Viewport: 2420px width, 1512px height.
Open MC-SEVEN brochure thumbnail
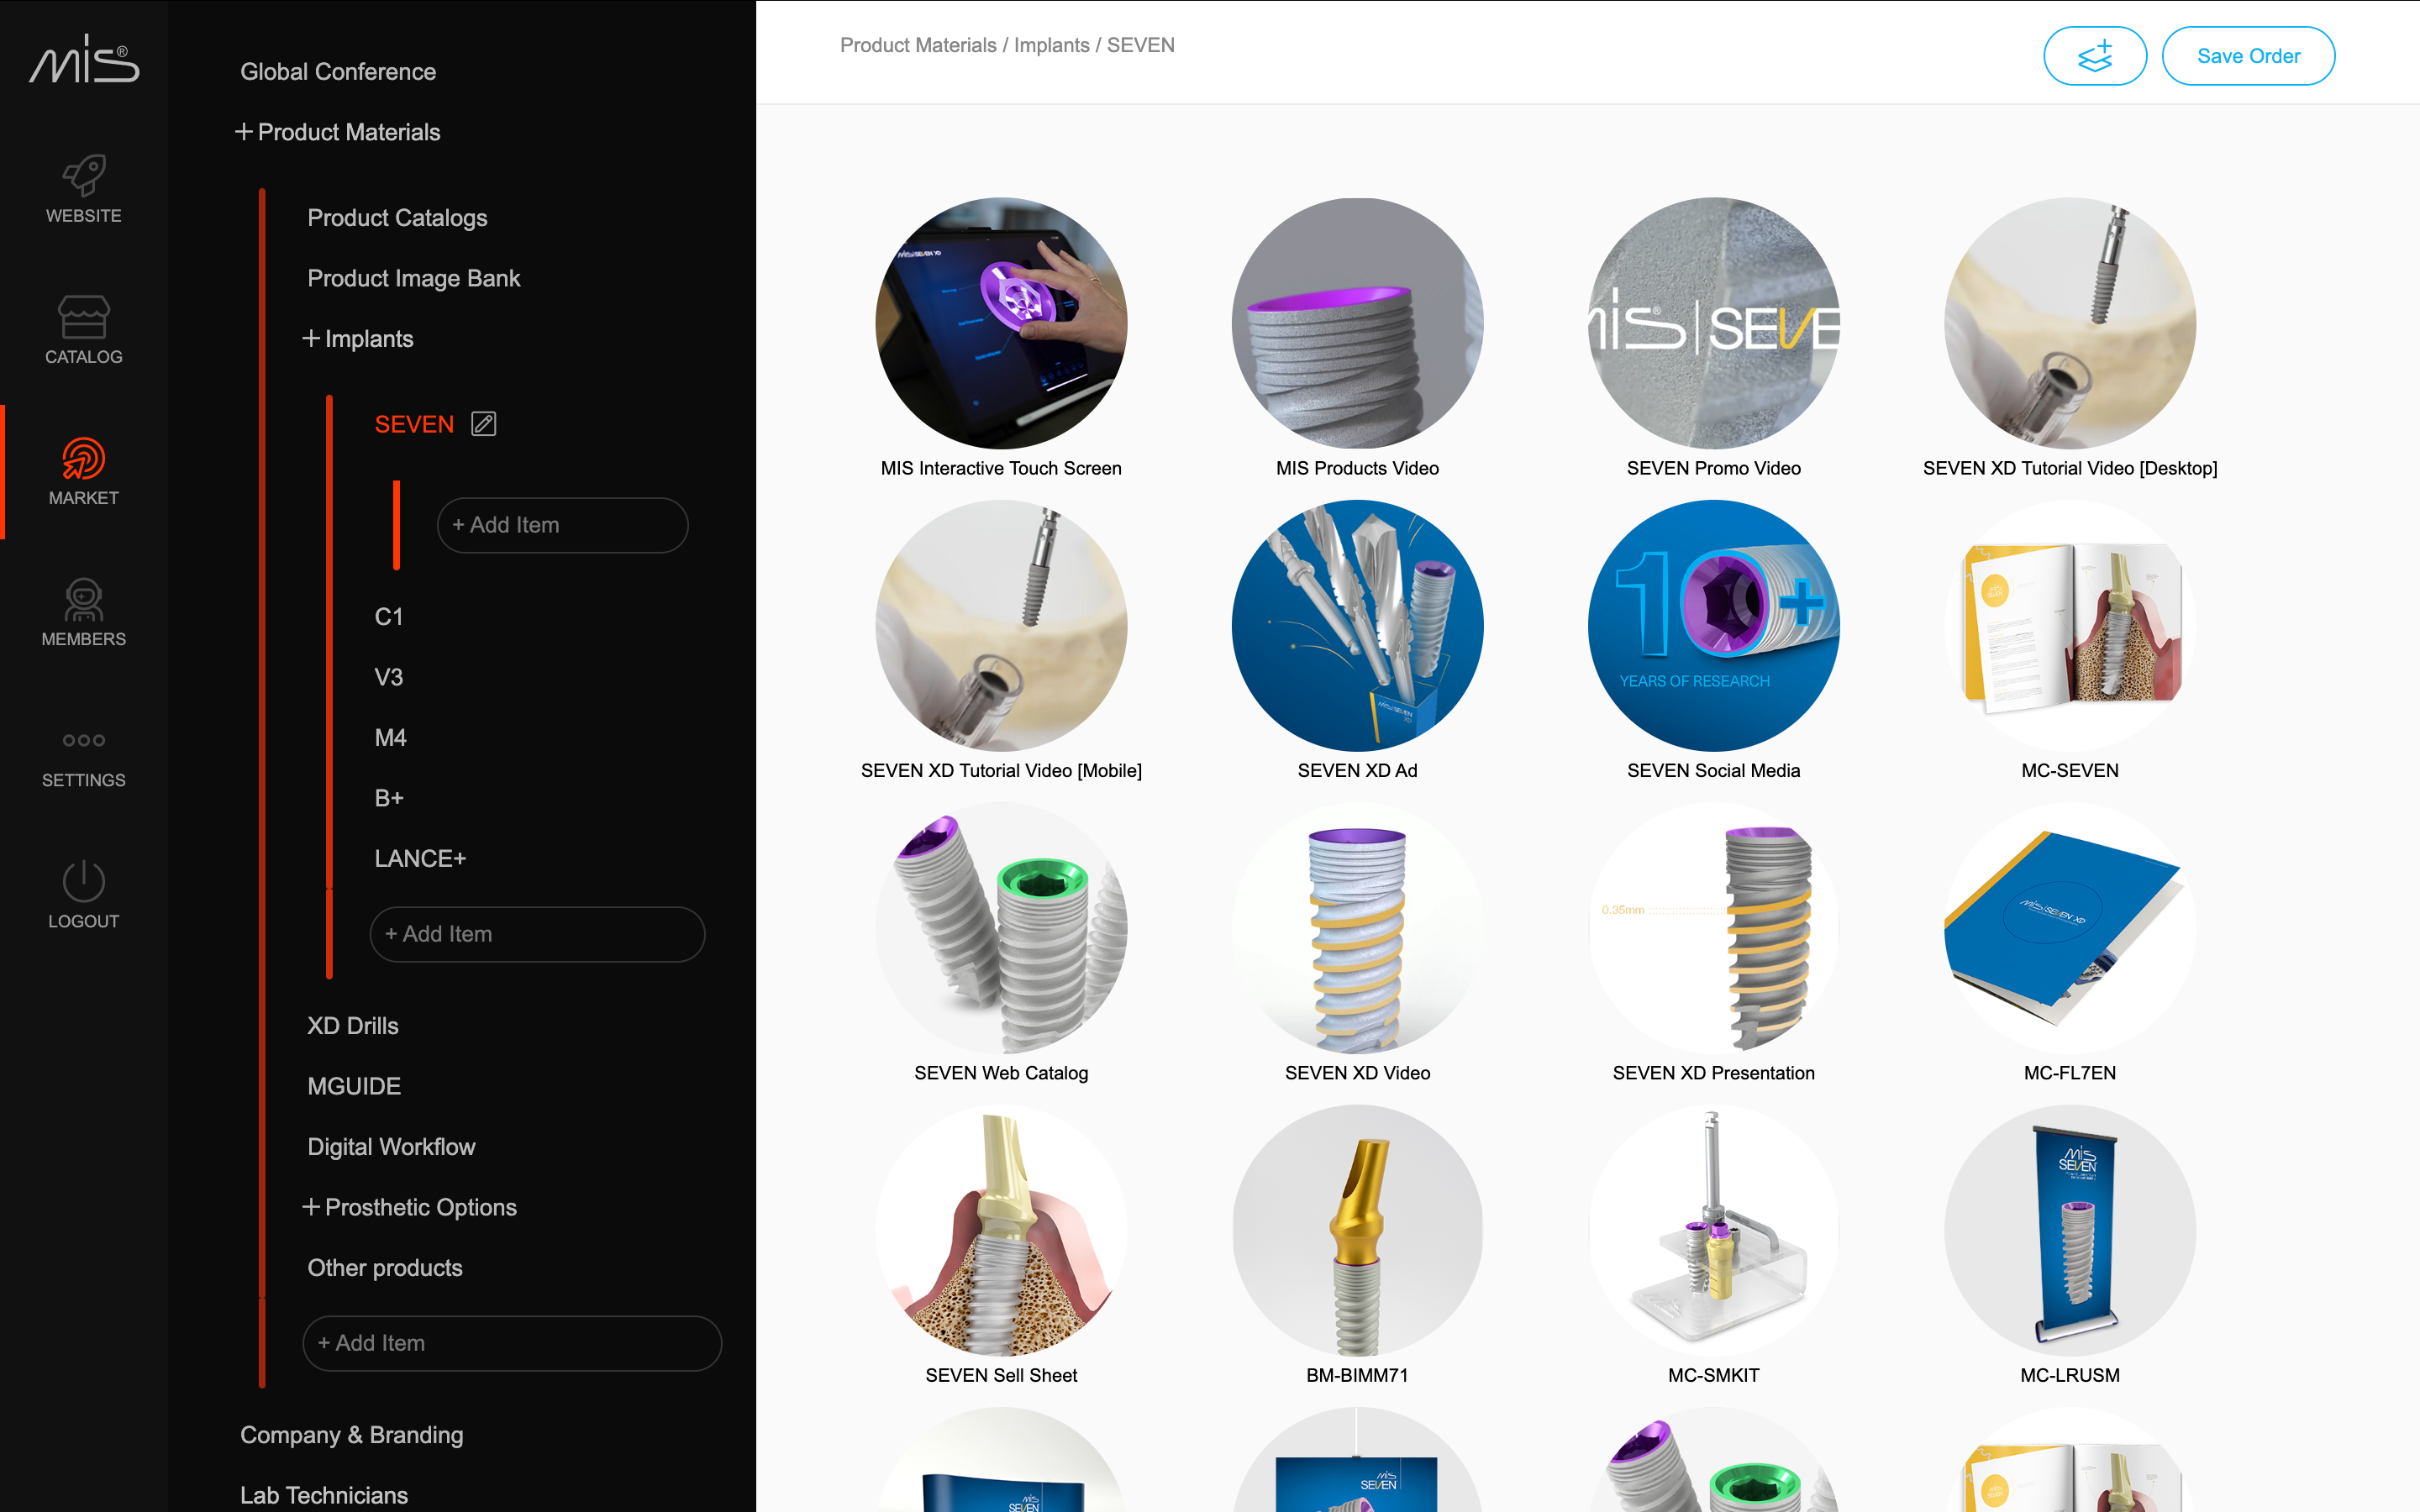click(2070, 626)
